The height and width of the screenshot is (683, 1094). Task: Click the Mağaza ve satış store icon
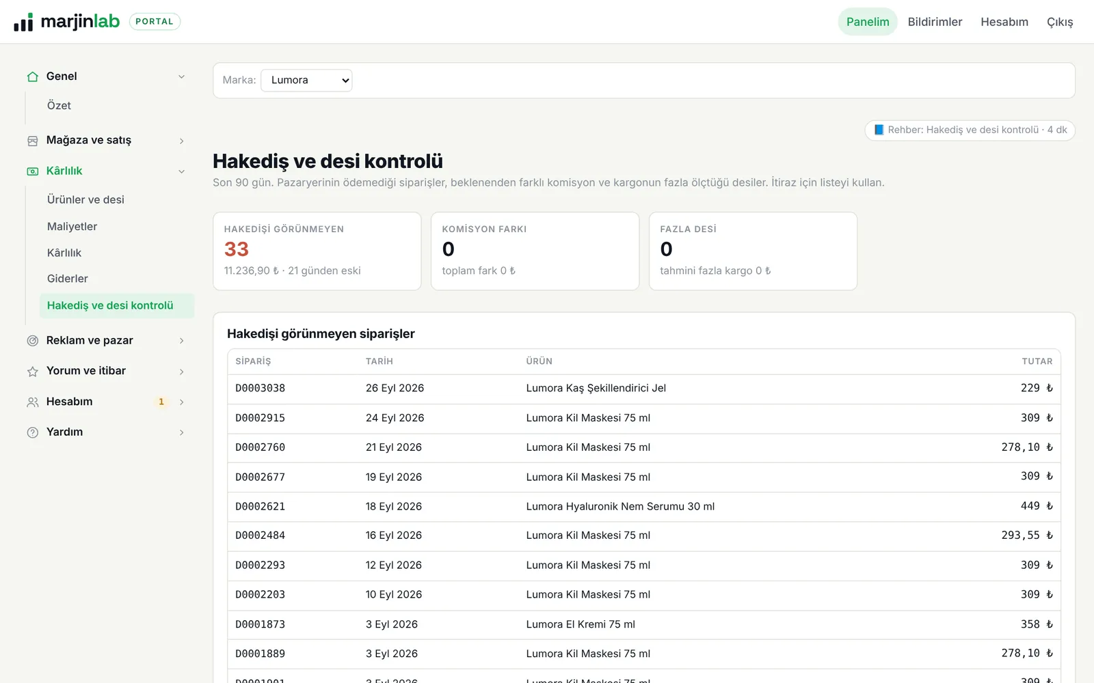[32, 141]
